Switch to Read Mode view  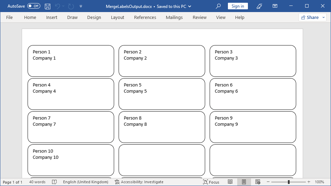[230, 182]
